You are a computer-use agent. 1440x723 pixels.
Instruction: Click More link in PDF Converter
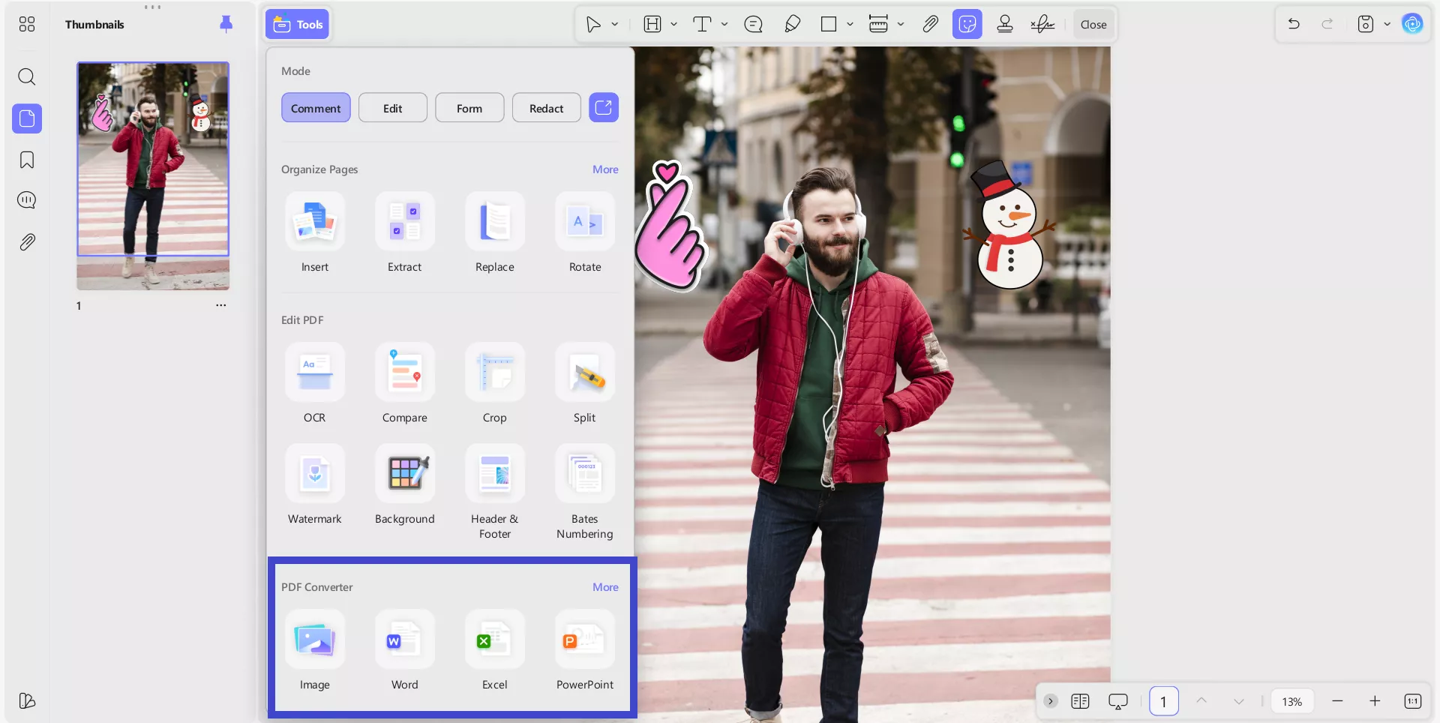[605, 587]
